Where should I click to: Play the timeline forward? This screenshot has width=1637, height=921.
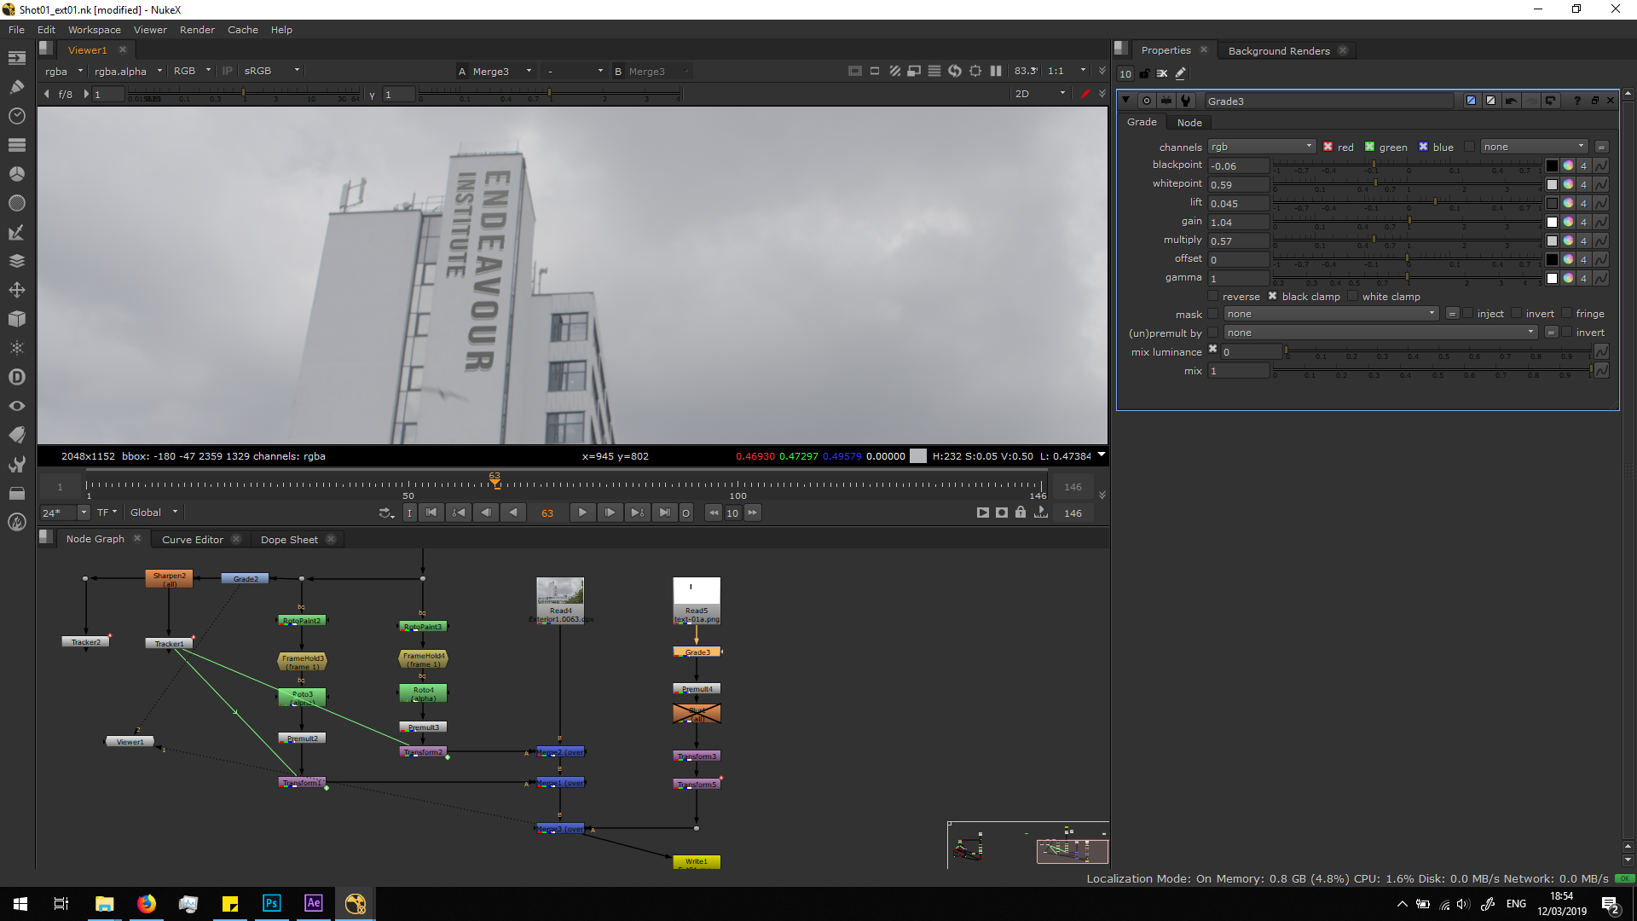coord(582,513)
